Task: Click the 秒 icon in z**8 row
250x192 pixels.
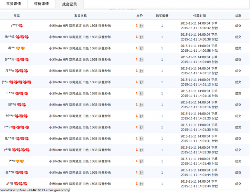Action: 141,184
